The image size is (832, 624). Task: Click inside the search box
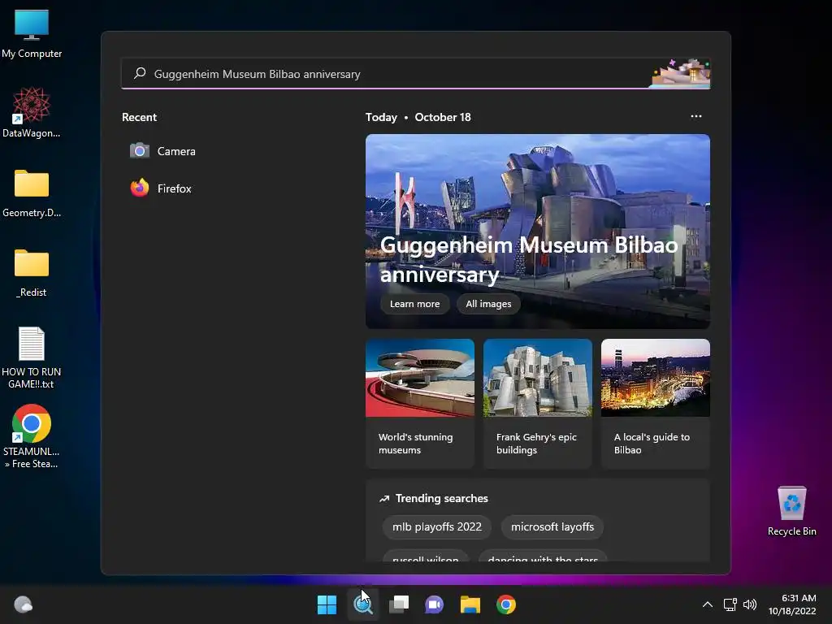416,74
